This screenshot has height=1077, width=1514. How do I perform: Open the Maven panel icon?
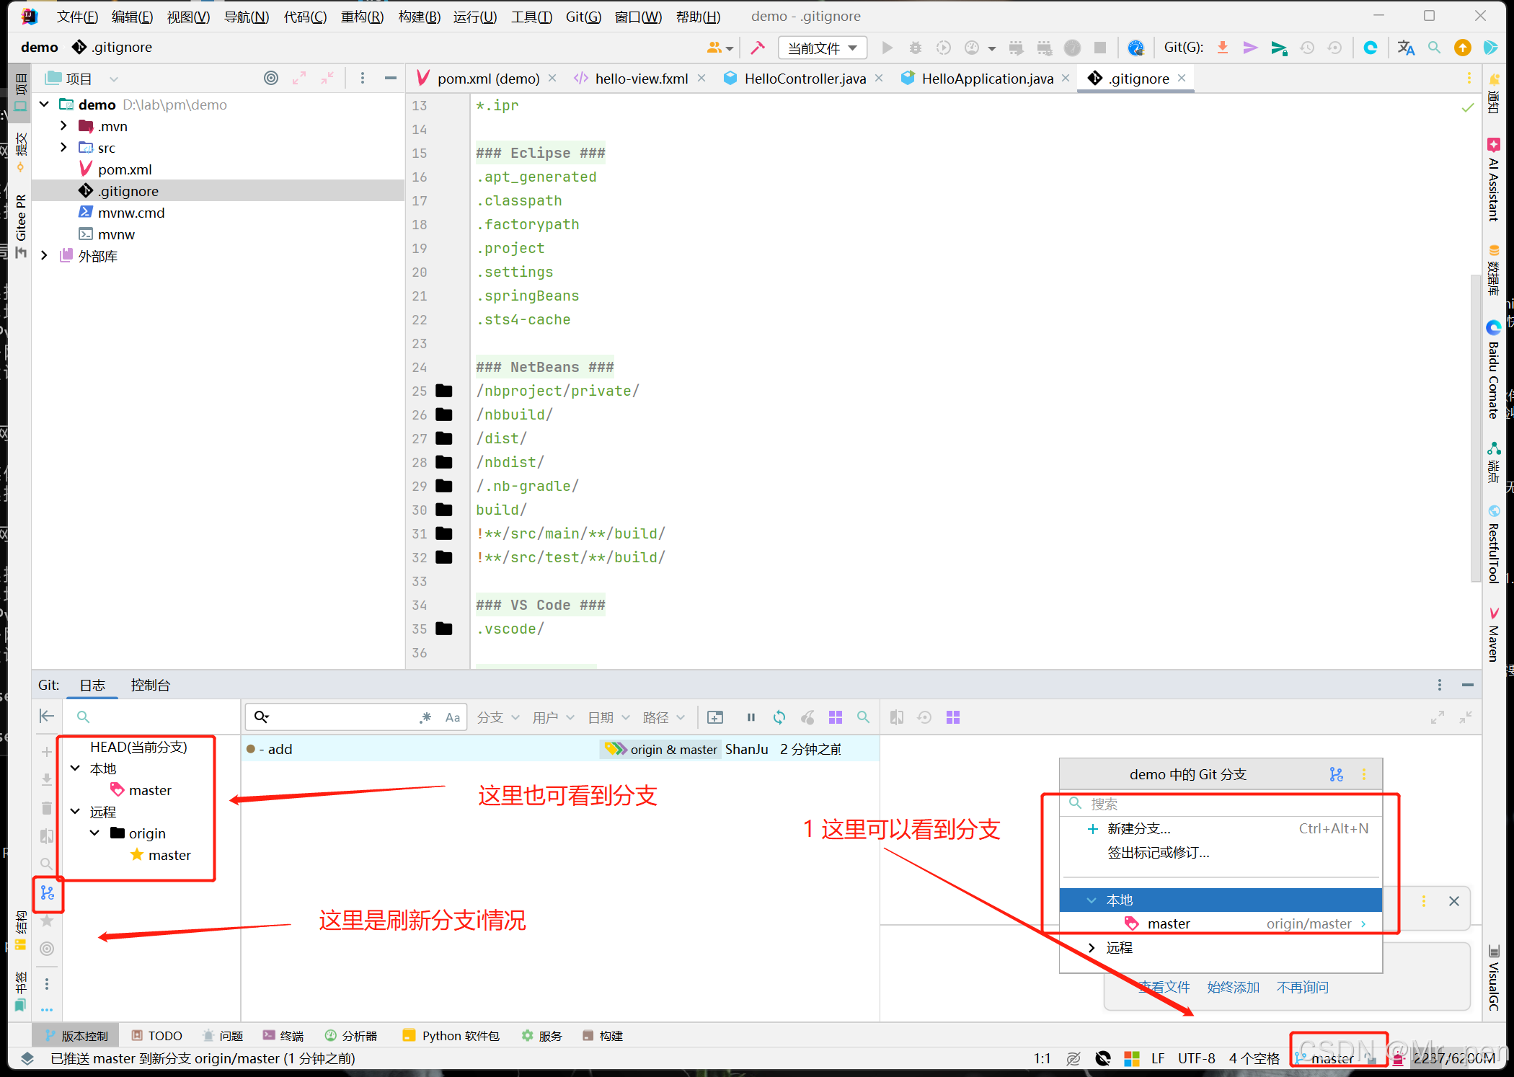(x=1493, y=634)
